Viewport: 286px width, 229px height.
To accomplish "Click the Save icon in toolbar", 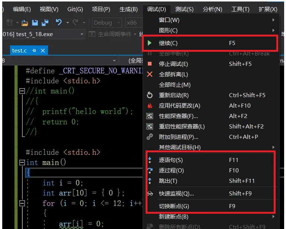I will [35, 23].
